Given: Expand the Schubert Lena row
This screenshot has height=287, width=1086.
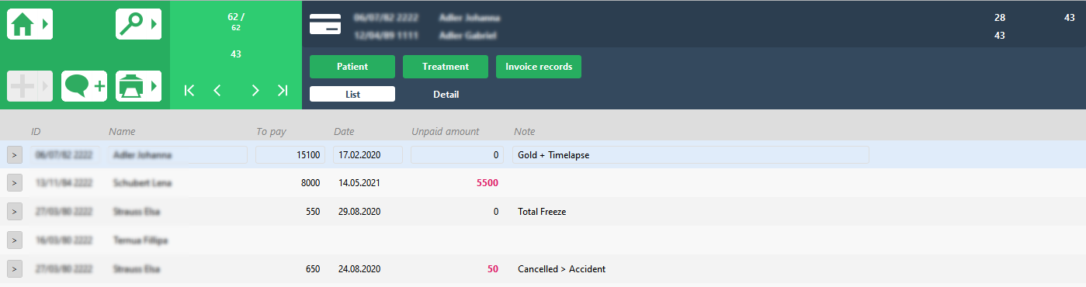Looking at the screenshot, I should coord(15,183).
